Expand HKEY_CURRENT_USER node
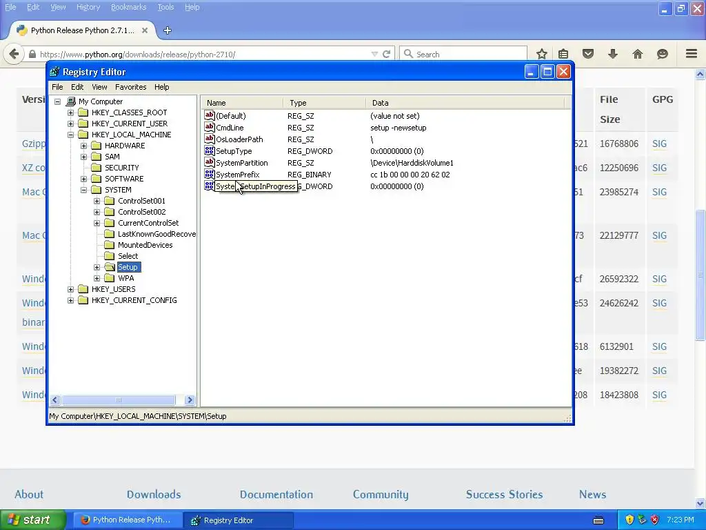 [x=71, y=124]
